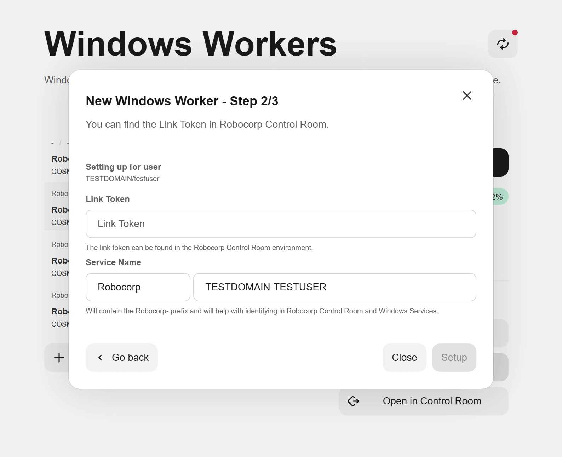Click the 'New Windows Worker - Step 2/3' heading
This screenshot has height=457, width=562.
point(182,101)
